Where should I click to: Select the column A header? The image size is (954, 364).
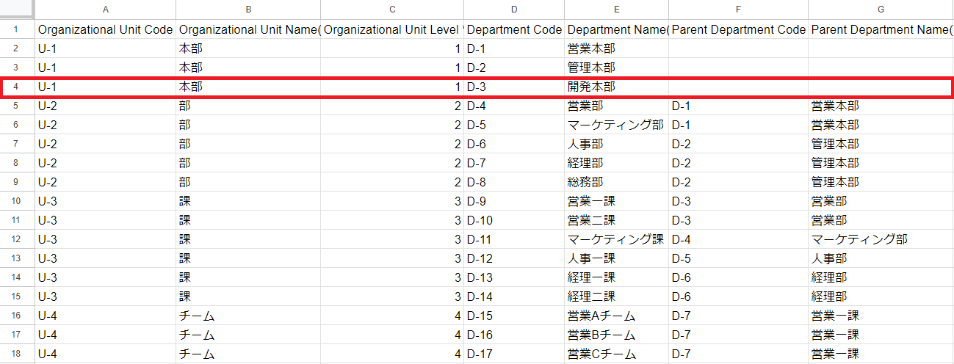coord(105,10)
